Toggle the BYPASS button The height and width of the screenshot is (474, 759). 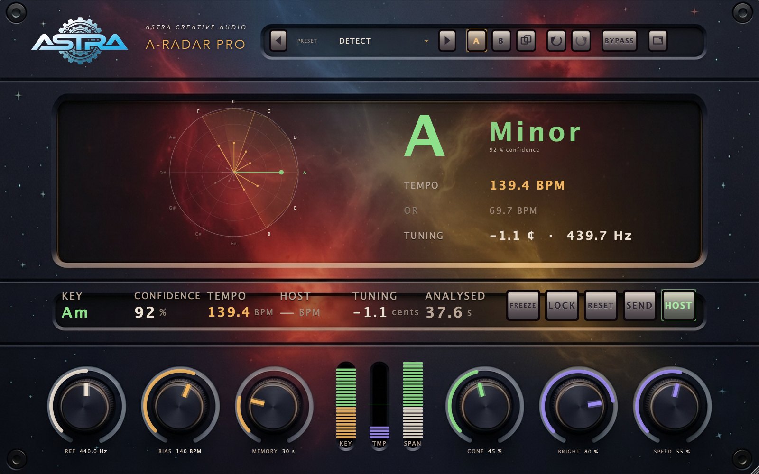pos(619,41)
